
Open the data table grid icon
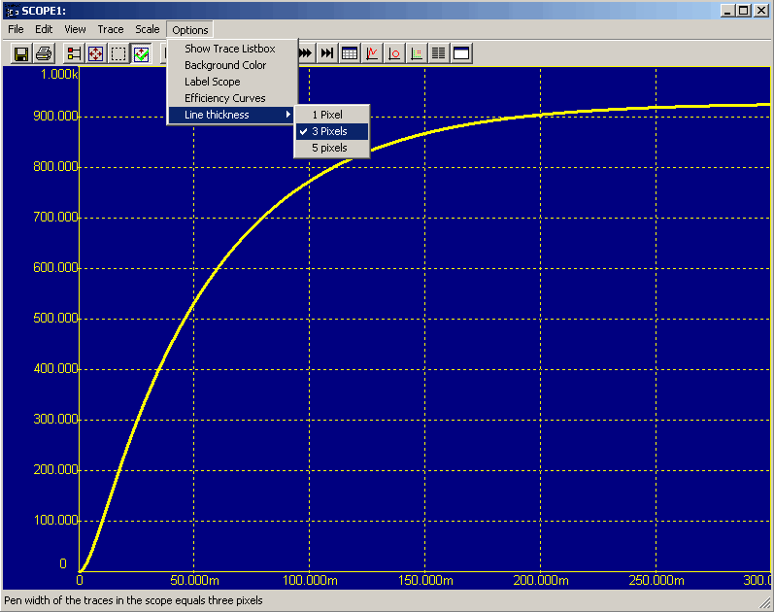(x=350, y=53)
